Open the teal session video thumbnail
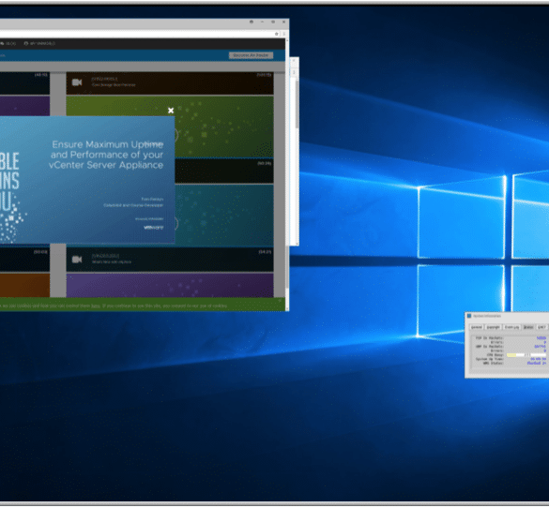 (x=224, y=215)
